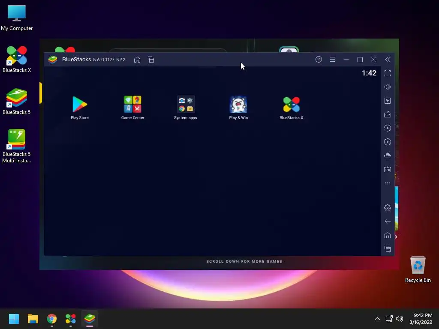This screenshot has height=329, width=439.
Task: Select the BlueStacks 5 desktop shortcut
Action: [x=17, y=101]
